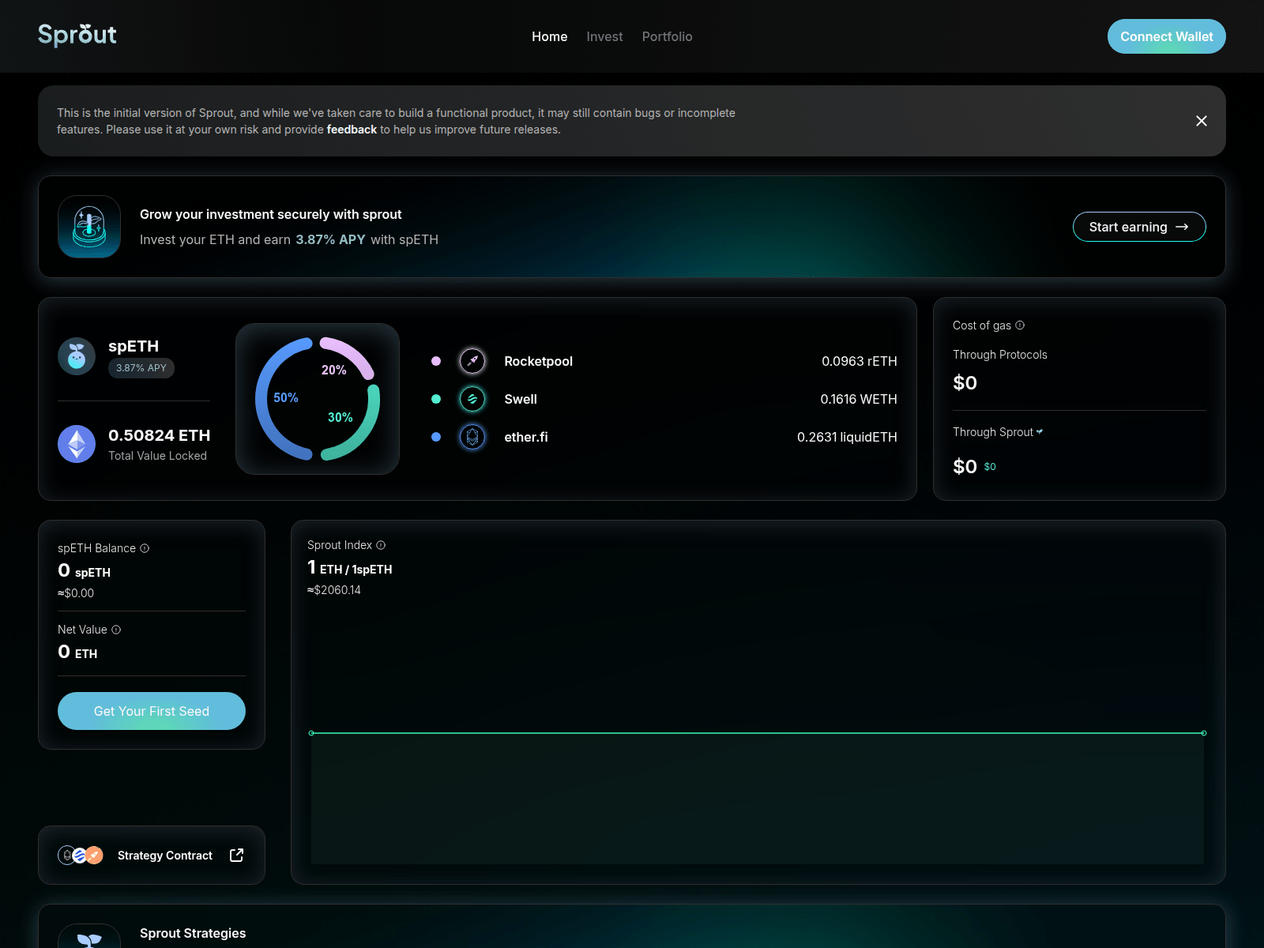1264x948 pixels.
Task: Open the Invest tab
Action: (x=604, y=36)
